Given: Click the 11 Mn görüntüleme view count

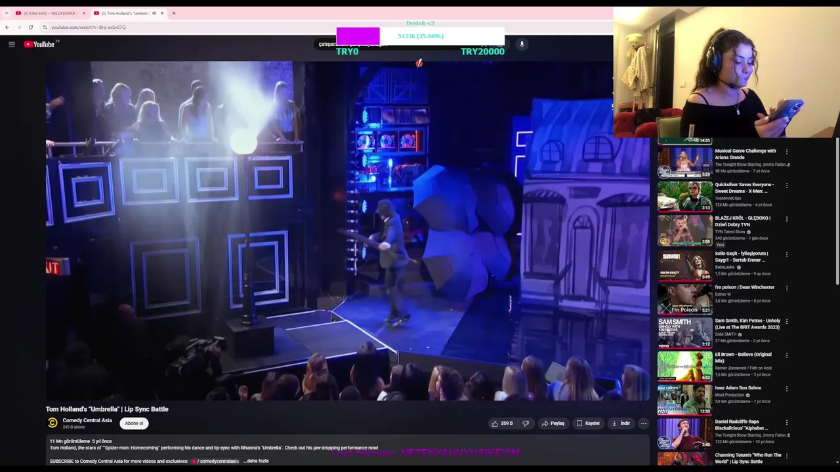Looking at the screenshot, I should [70, 441].
